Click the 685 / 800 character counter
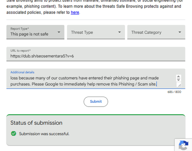 point(174,92)
